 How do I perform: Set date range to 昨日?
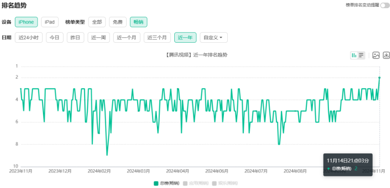tap(76, 37)
